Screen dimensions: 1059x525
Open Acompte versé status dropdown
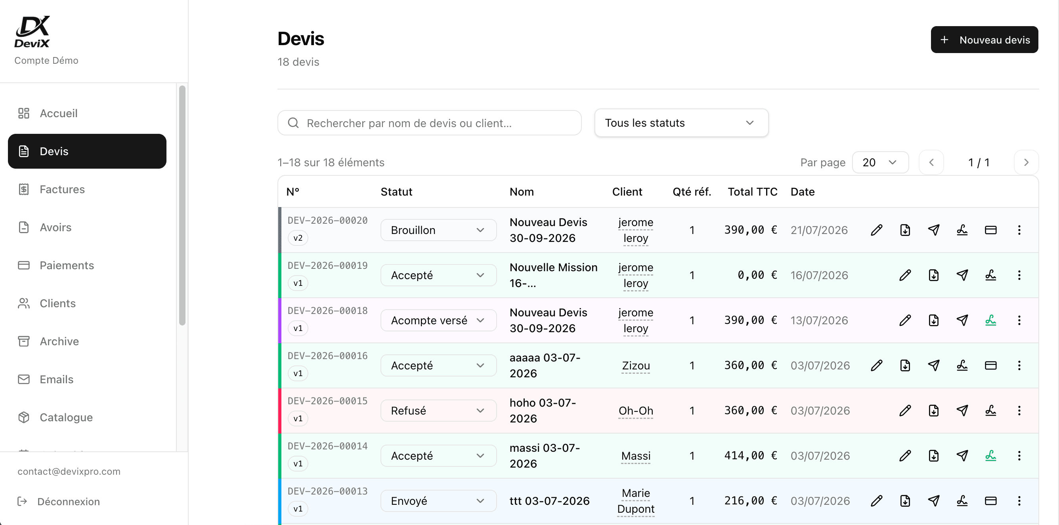(438, 320)
